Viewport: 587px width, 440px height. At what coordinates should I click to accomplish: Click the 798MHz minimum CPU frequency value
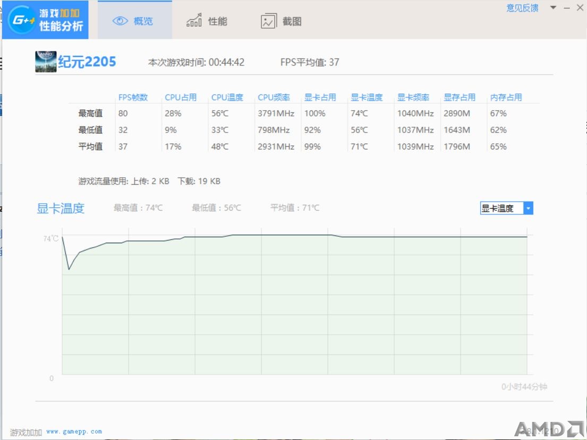274,130
